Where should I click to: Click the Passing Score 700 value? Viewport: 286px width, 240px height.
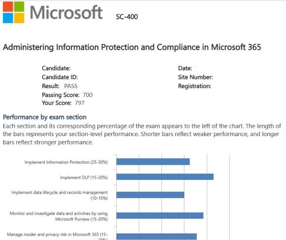[x=87, y=95]
